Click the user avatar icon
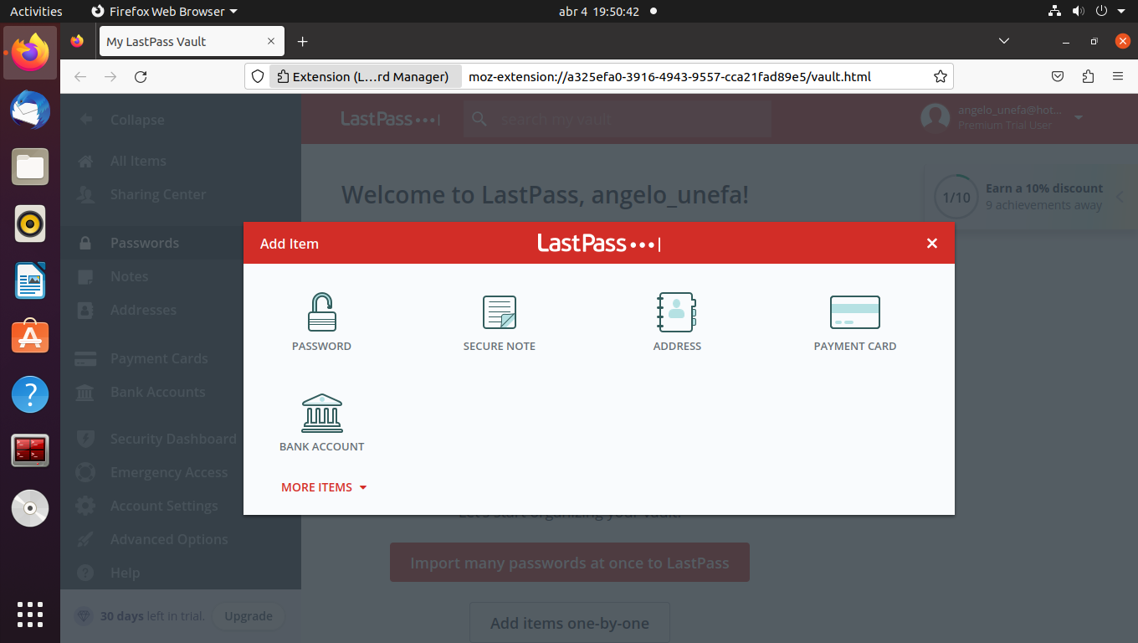The width and height of the screenshot is (1138, 643). [936, 118]
